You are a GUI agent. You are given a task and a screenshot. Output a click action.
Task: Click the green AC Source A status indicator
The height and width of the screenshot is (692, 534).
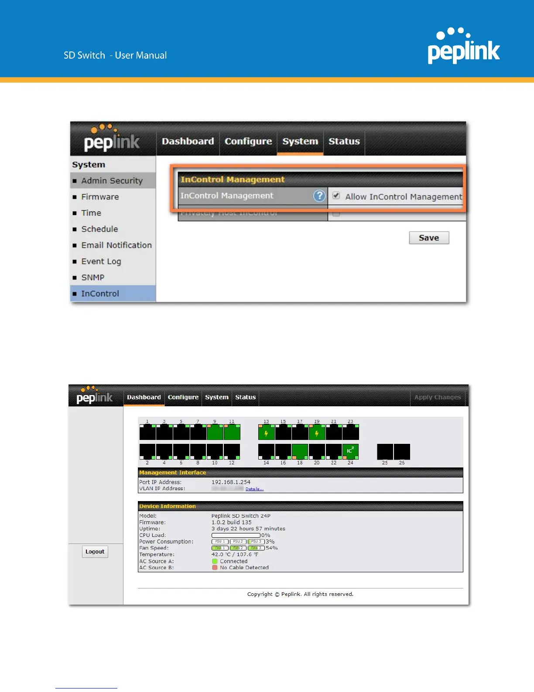215,561
